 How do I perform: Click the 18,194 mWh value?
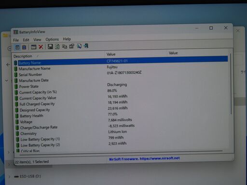[118, 103]
